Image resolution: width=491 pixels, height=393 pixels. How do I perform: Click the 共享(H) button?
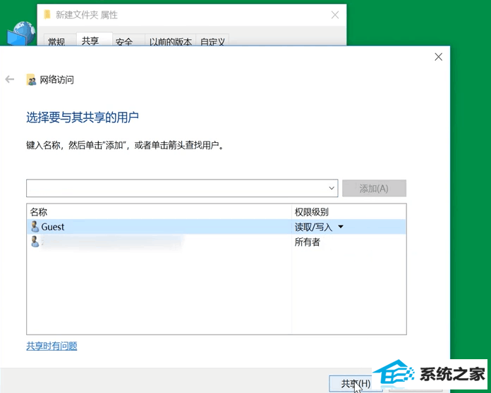pyautogui.click(x=356, y=384)
